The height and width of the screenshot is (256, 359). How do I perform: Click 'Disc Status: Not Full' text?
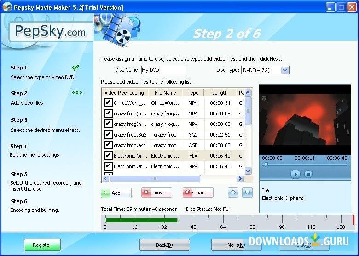pyautogui.click(x=208, y=209)
